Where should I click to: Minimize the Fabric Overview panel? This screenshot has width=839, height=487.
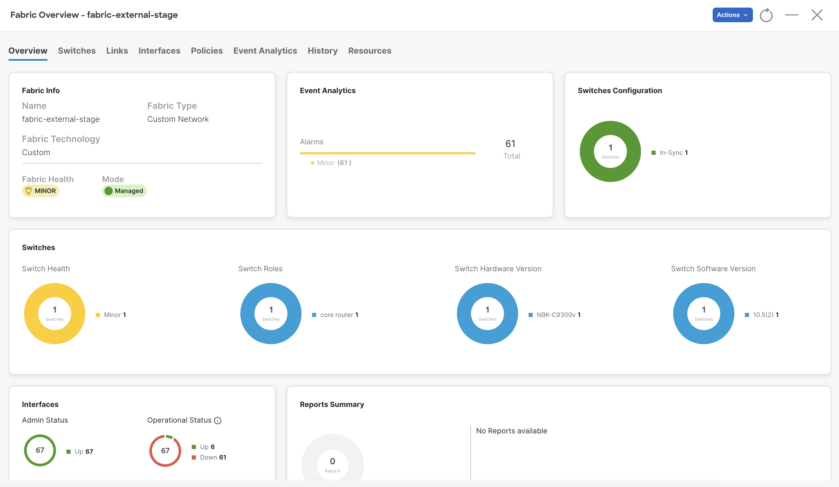[791, 15]
